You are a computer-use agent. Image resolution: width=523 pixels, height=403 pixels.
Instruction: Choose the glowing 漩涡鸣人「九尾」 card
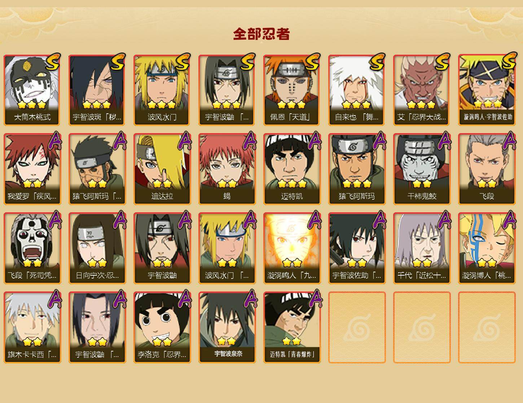[292, 248]
